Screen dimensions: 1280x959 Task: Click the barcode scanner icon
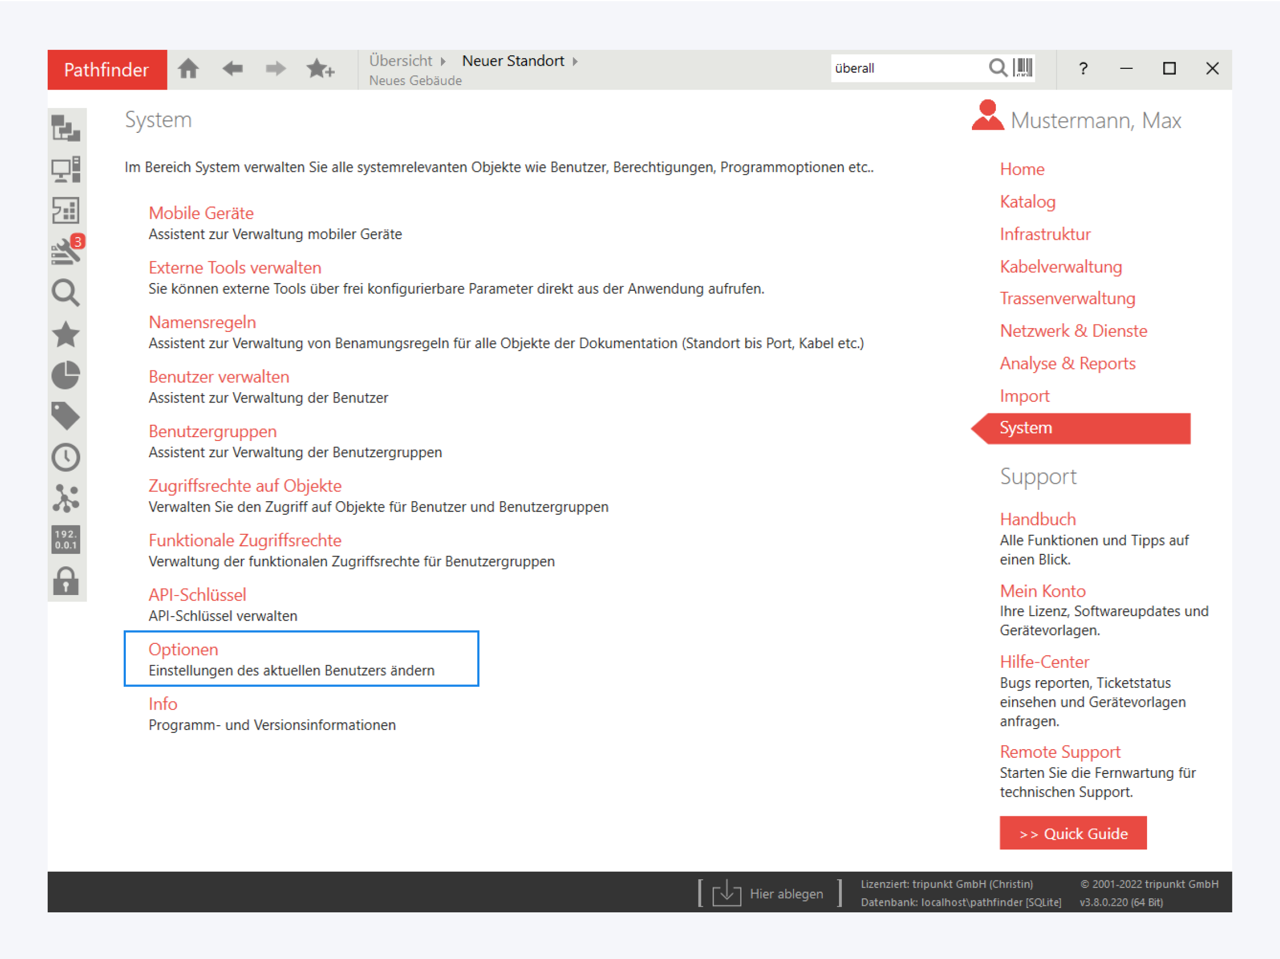[1022, 68]
